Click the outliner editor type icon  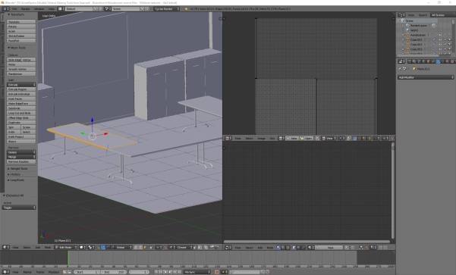tap(401, 15)
